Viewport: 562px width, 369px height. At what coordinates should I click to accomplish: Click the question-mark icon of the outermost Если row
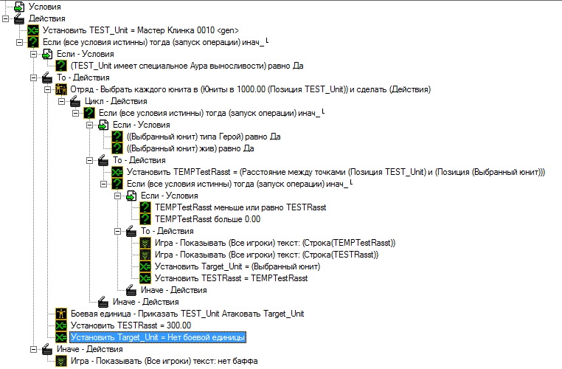click(x=33, y=42)
